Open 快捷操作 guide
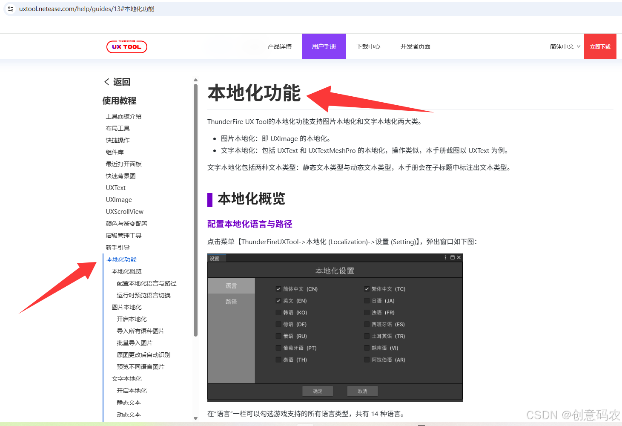The image size is (622, 426). (x=118, y=140)
